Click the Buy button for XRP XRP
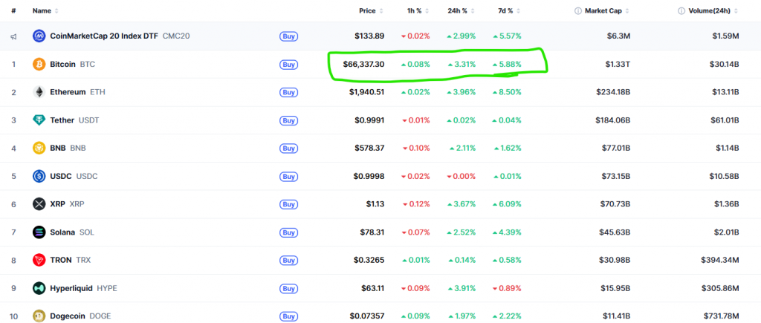The height and width of the screenshot is (323, 761). 288,204
